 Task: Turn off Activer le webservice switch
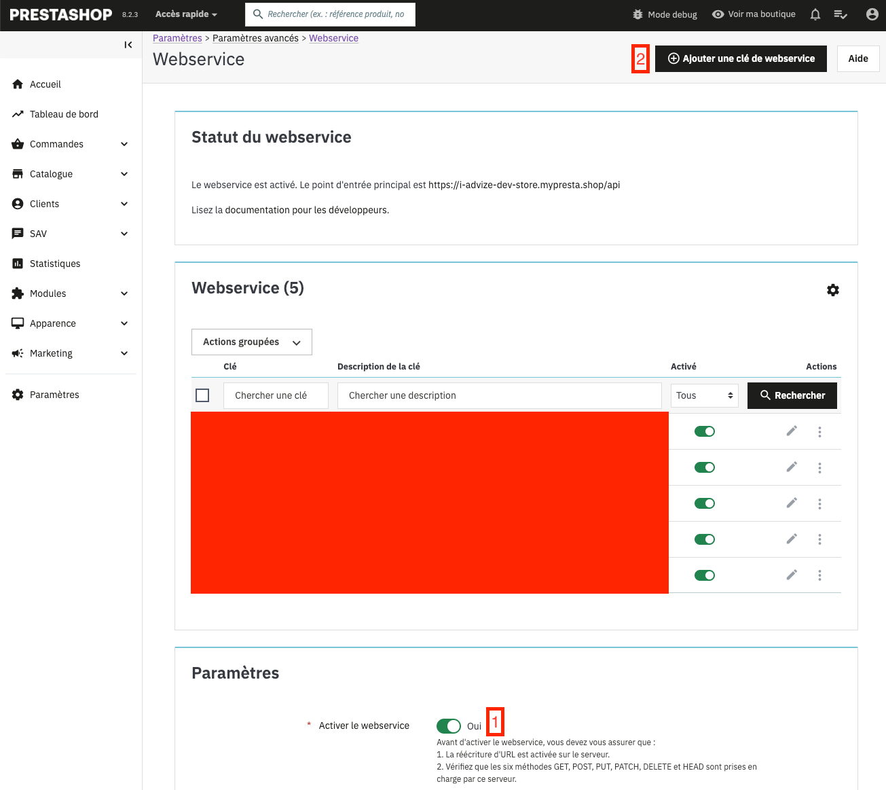449,726
